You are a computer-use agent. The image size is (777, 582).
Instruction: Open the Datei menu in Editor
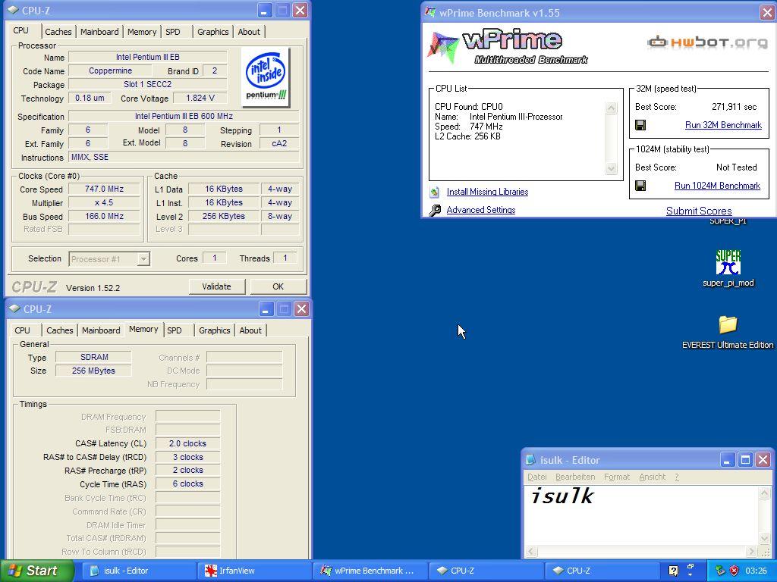(537, 477)
